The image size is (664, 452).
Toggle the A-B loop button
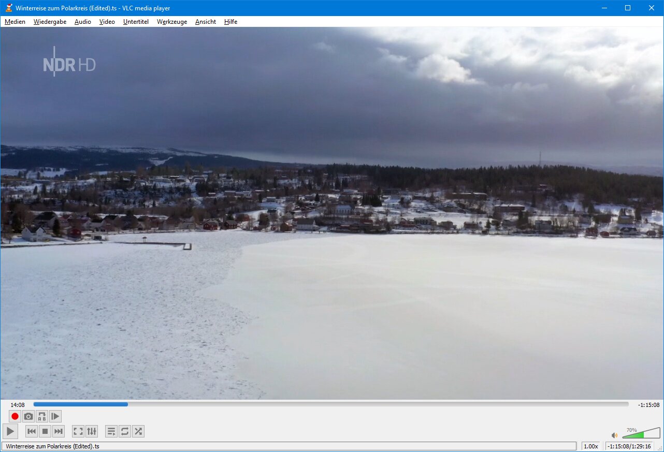tap(42, 416)
